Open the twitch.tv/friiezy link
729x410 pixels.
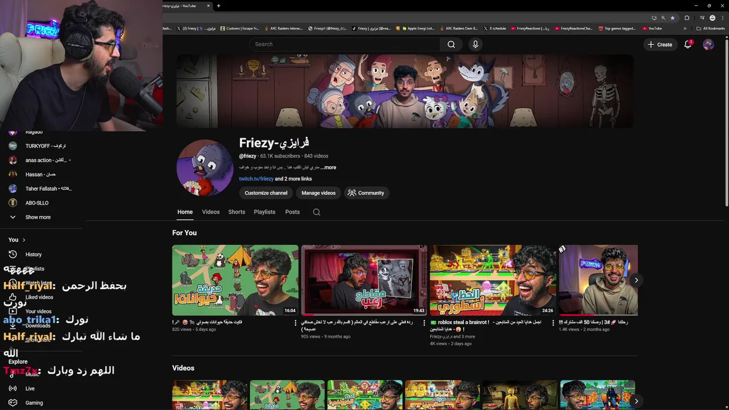(x=256, y=179)
